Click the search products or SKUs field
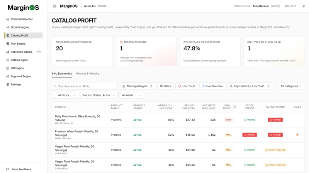 click(x=85, y=86)
